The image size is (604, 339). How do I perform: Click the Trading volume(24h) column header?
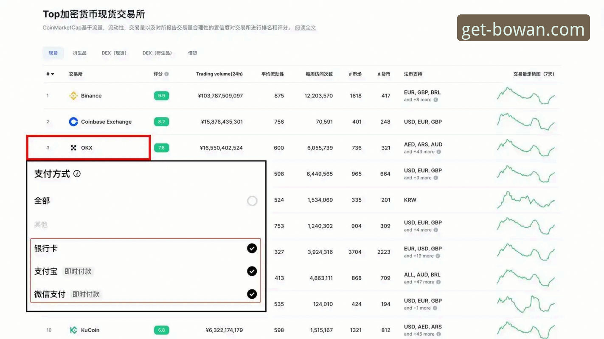(x=219, y=74)
